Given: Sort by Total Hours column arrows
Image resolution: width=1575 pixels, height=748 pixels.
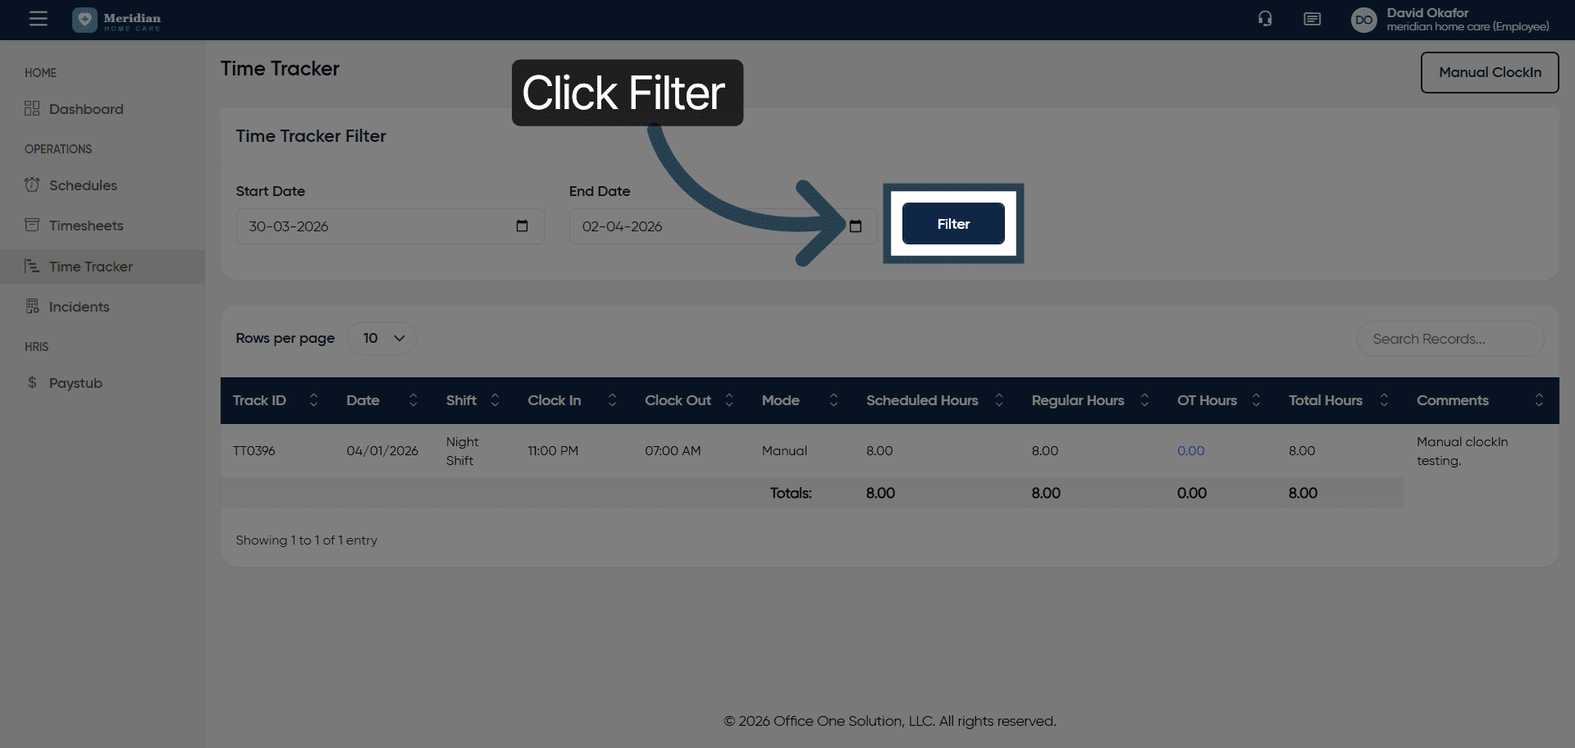Looking at the screenshot, I should point(1384,400).
